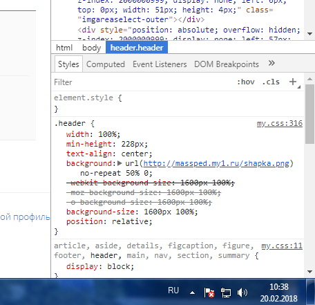Screen dimensions: 315x305
Task: Click the styles pane scrollbar thumb
Action: click(309, 114)
